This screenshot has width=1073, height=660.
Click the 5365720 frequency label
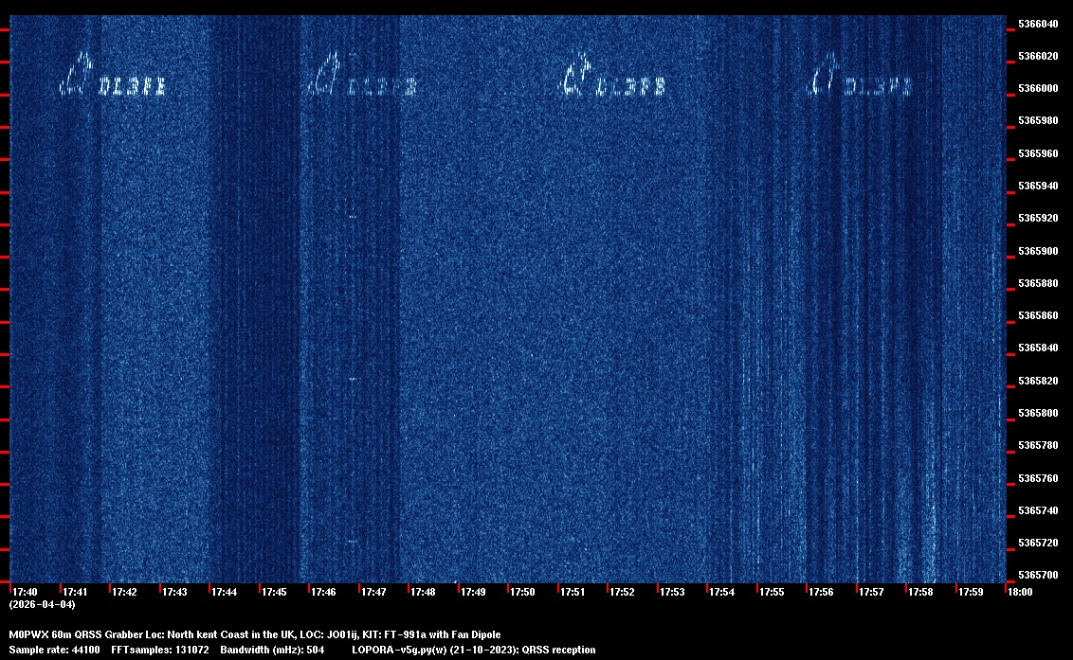tap(1038, 543)
